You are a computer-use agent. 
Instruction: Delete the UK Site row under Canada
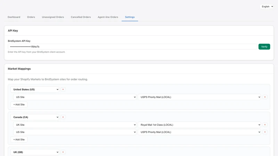click(x=265, y=125)
